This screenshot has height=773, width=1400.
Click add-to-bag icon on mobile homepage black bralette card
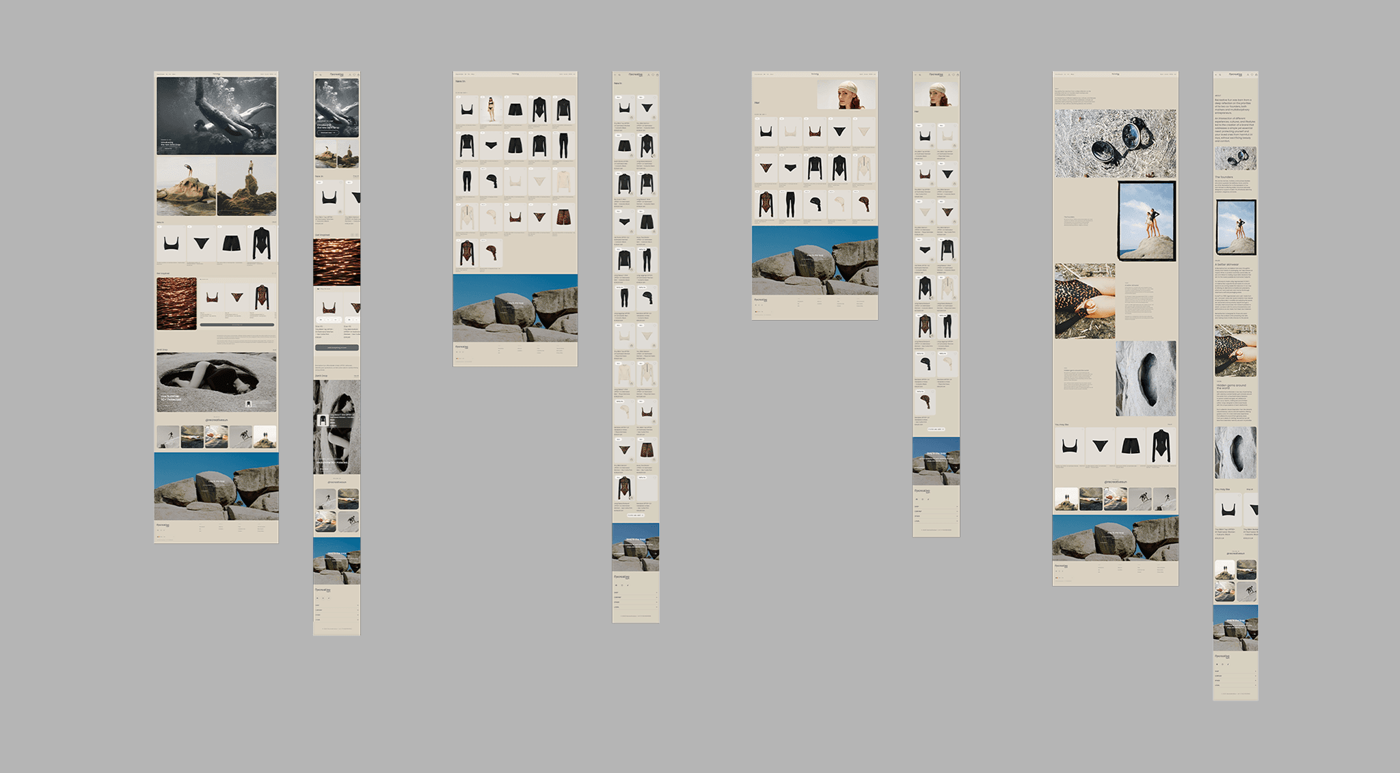click(338, 212)
